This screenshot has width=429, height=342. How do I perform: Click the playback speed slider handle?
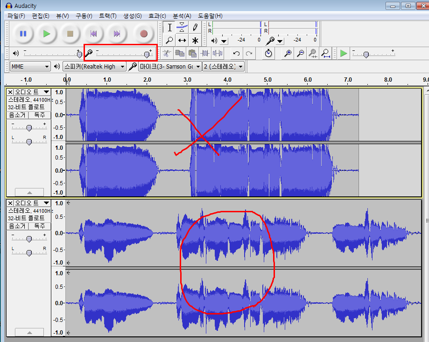(366, 55)
